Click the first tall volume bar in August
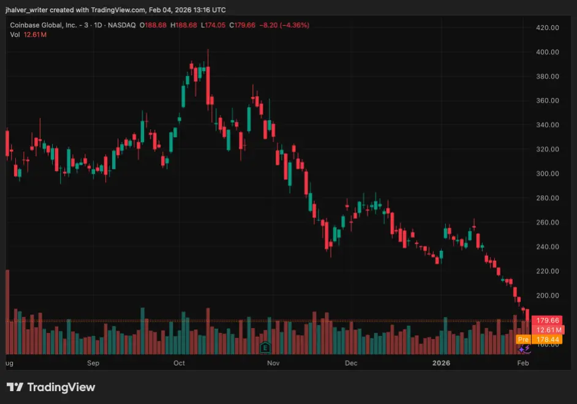 pos(7,312)
